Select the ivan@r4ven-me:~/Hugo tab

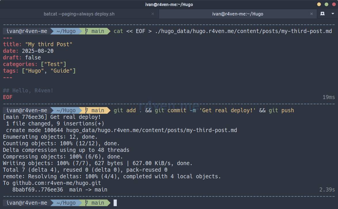coord(237,14)
